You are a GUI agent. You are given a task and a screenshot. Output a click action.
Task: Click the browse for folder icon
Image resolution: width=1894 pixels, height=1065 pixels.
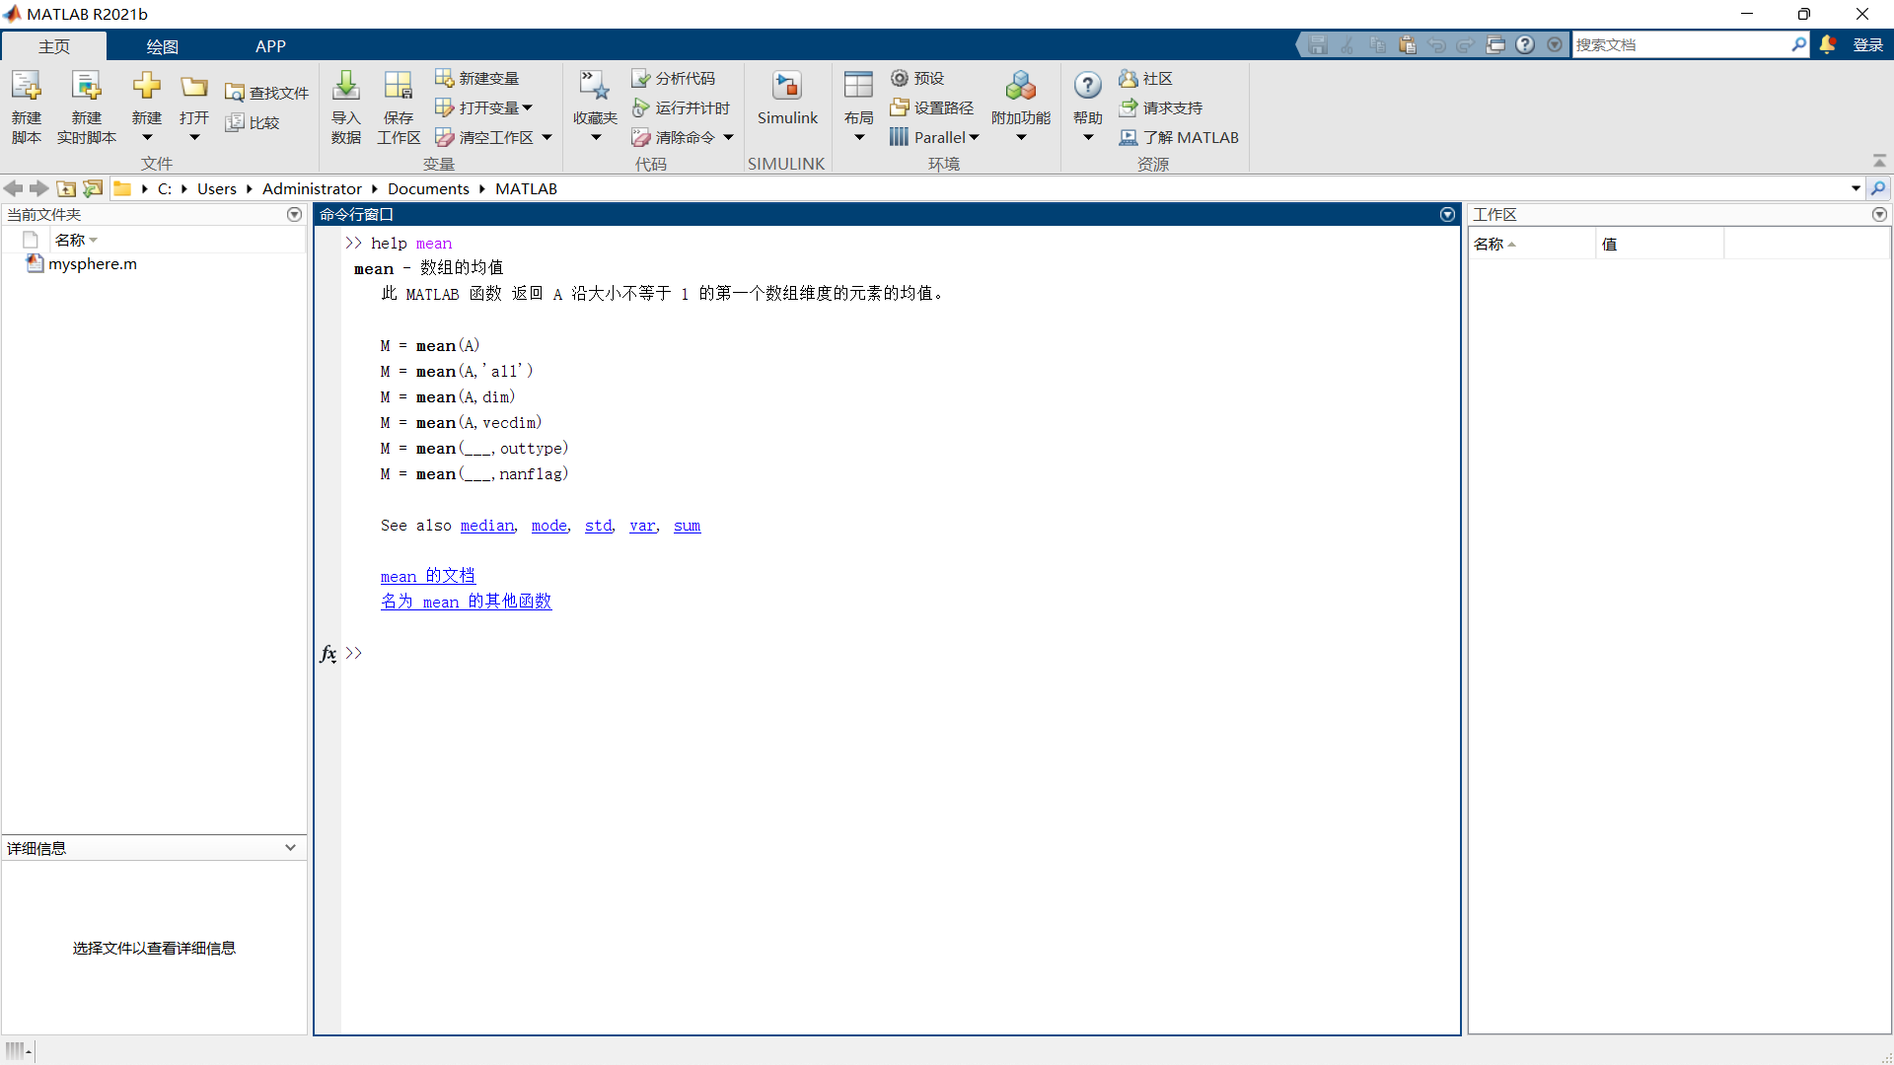coord(93,188)
